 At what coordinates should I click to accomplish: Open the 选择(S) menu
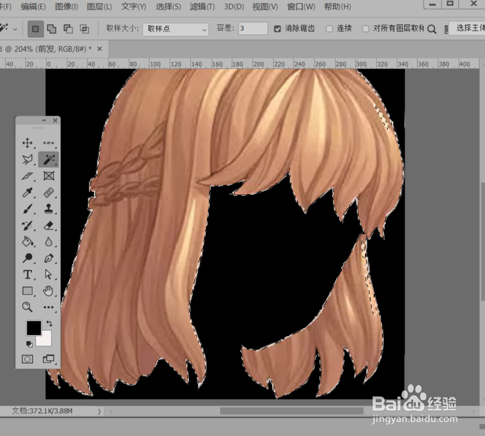(168, 7)
